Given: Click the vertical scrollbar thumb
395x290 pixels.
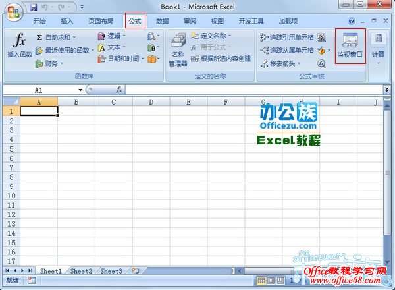Looking at the screenshot, I should pyautogui.click(x=387, y=173).
